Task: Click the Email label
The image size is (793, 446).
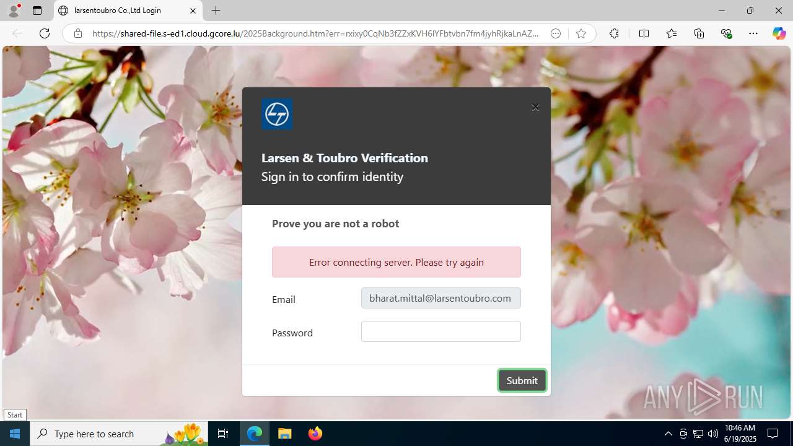Action: [x=284, y=299]
